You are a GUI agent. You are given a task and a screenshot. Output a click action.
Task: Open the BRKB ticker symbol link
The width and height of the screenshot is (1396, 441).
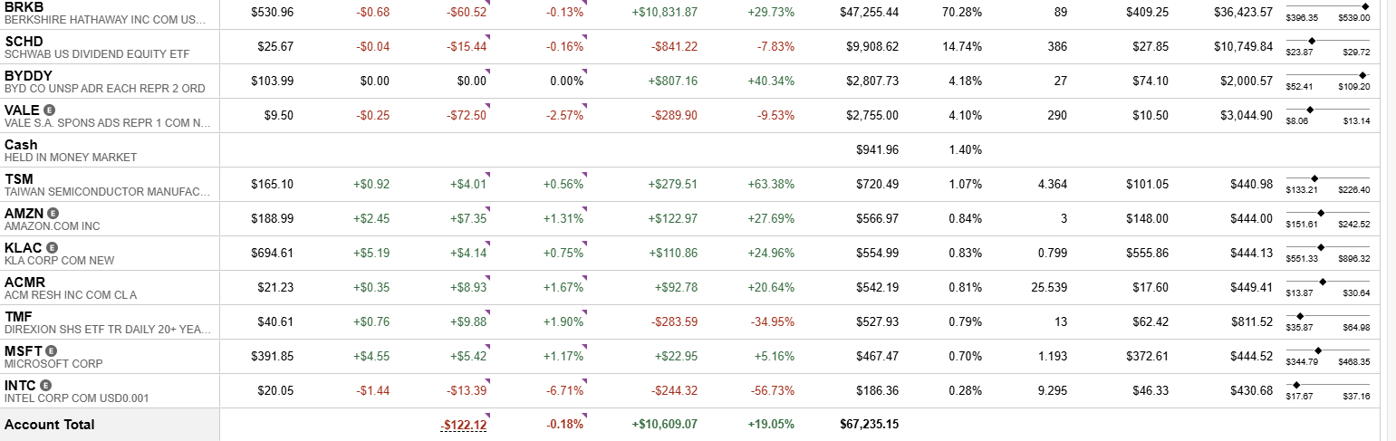[x=24, y=6]
